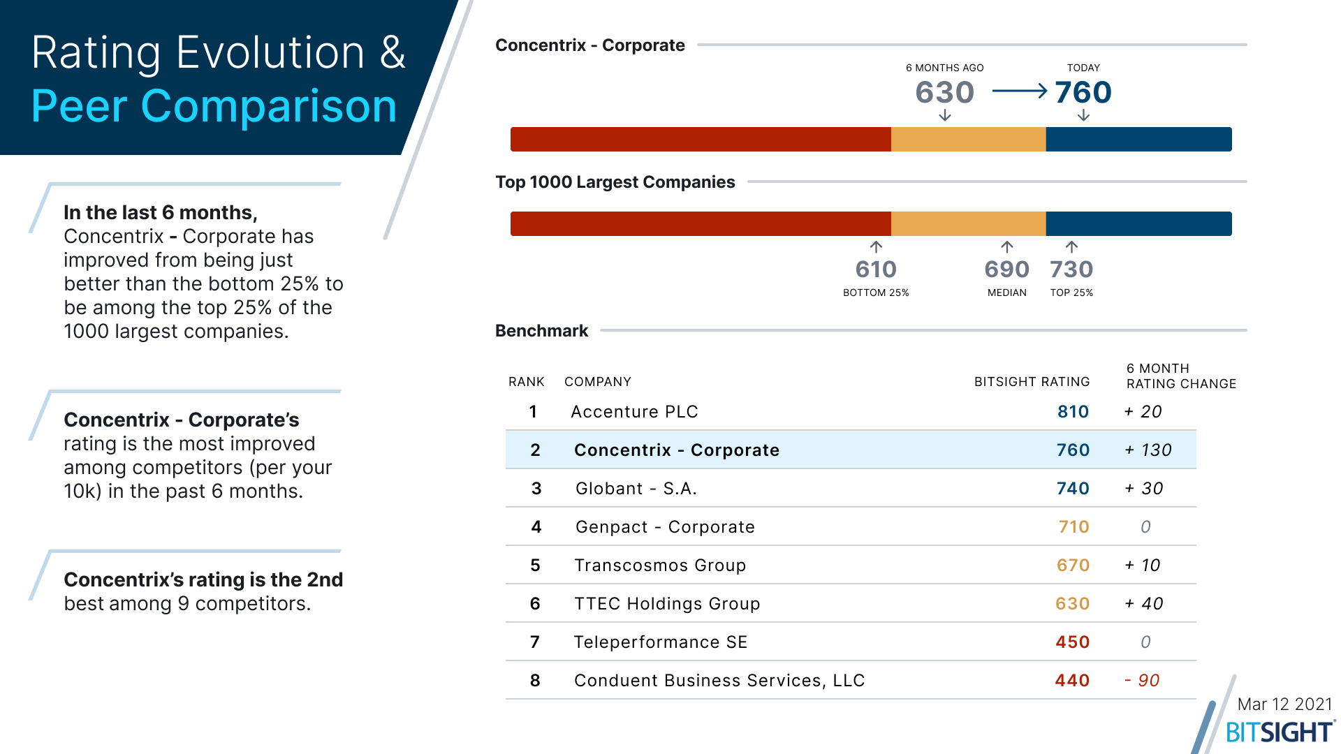Viewport: 1341px width, 754px height.
Task: Click the down arrow under 760
Action: coord(1083,115)
